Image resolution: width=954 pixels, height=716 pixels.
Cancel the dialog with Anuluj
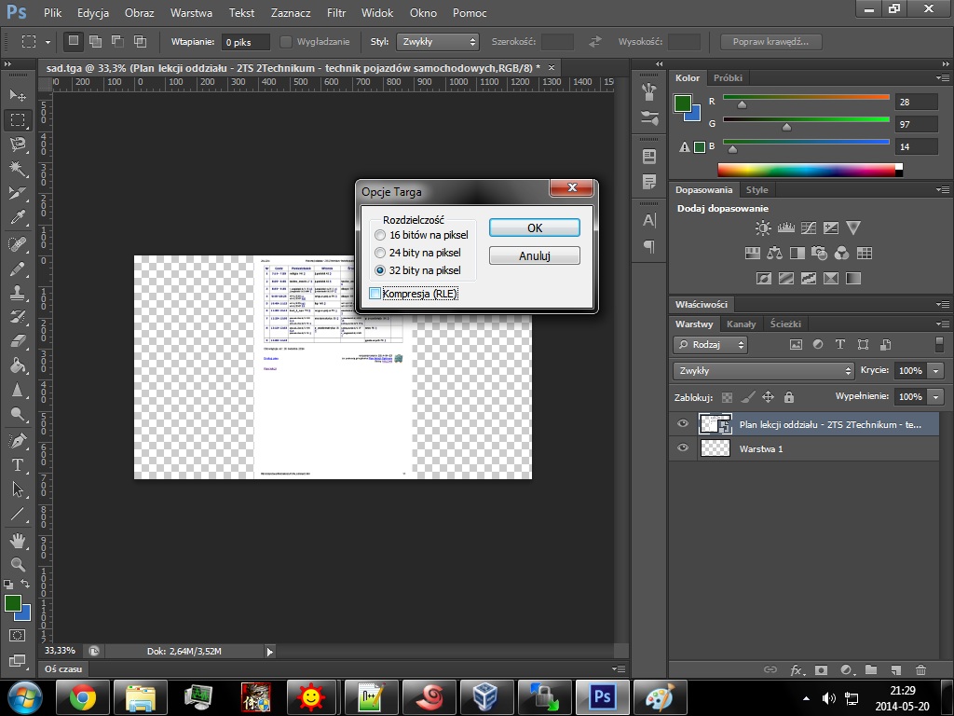click(535, 255)
